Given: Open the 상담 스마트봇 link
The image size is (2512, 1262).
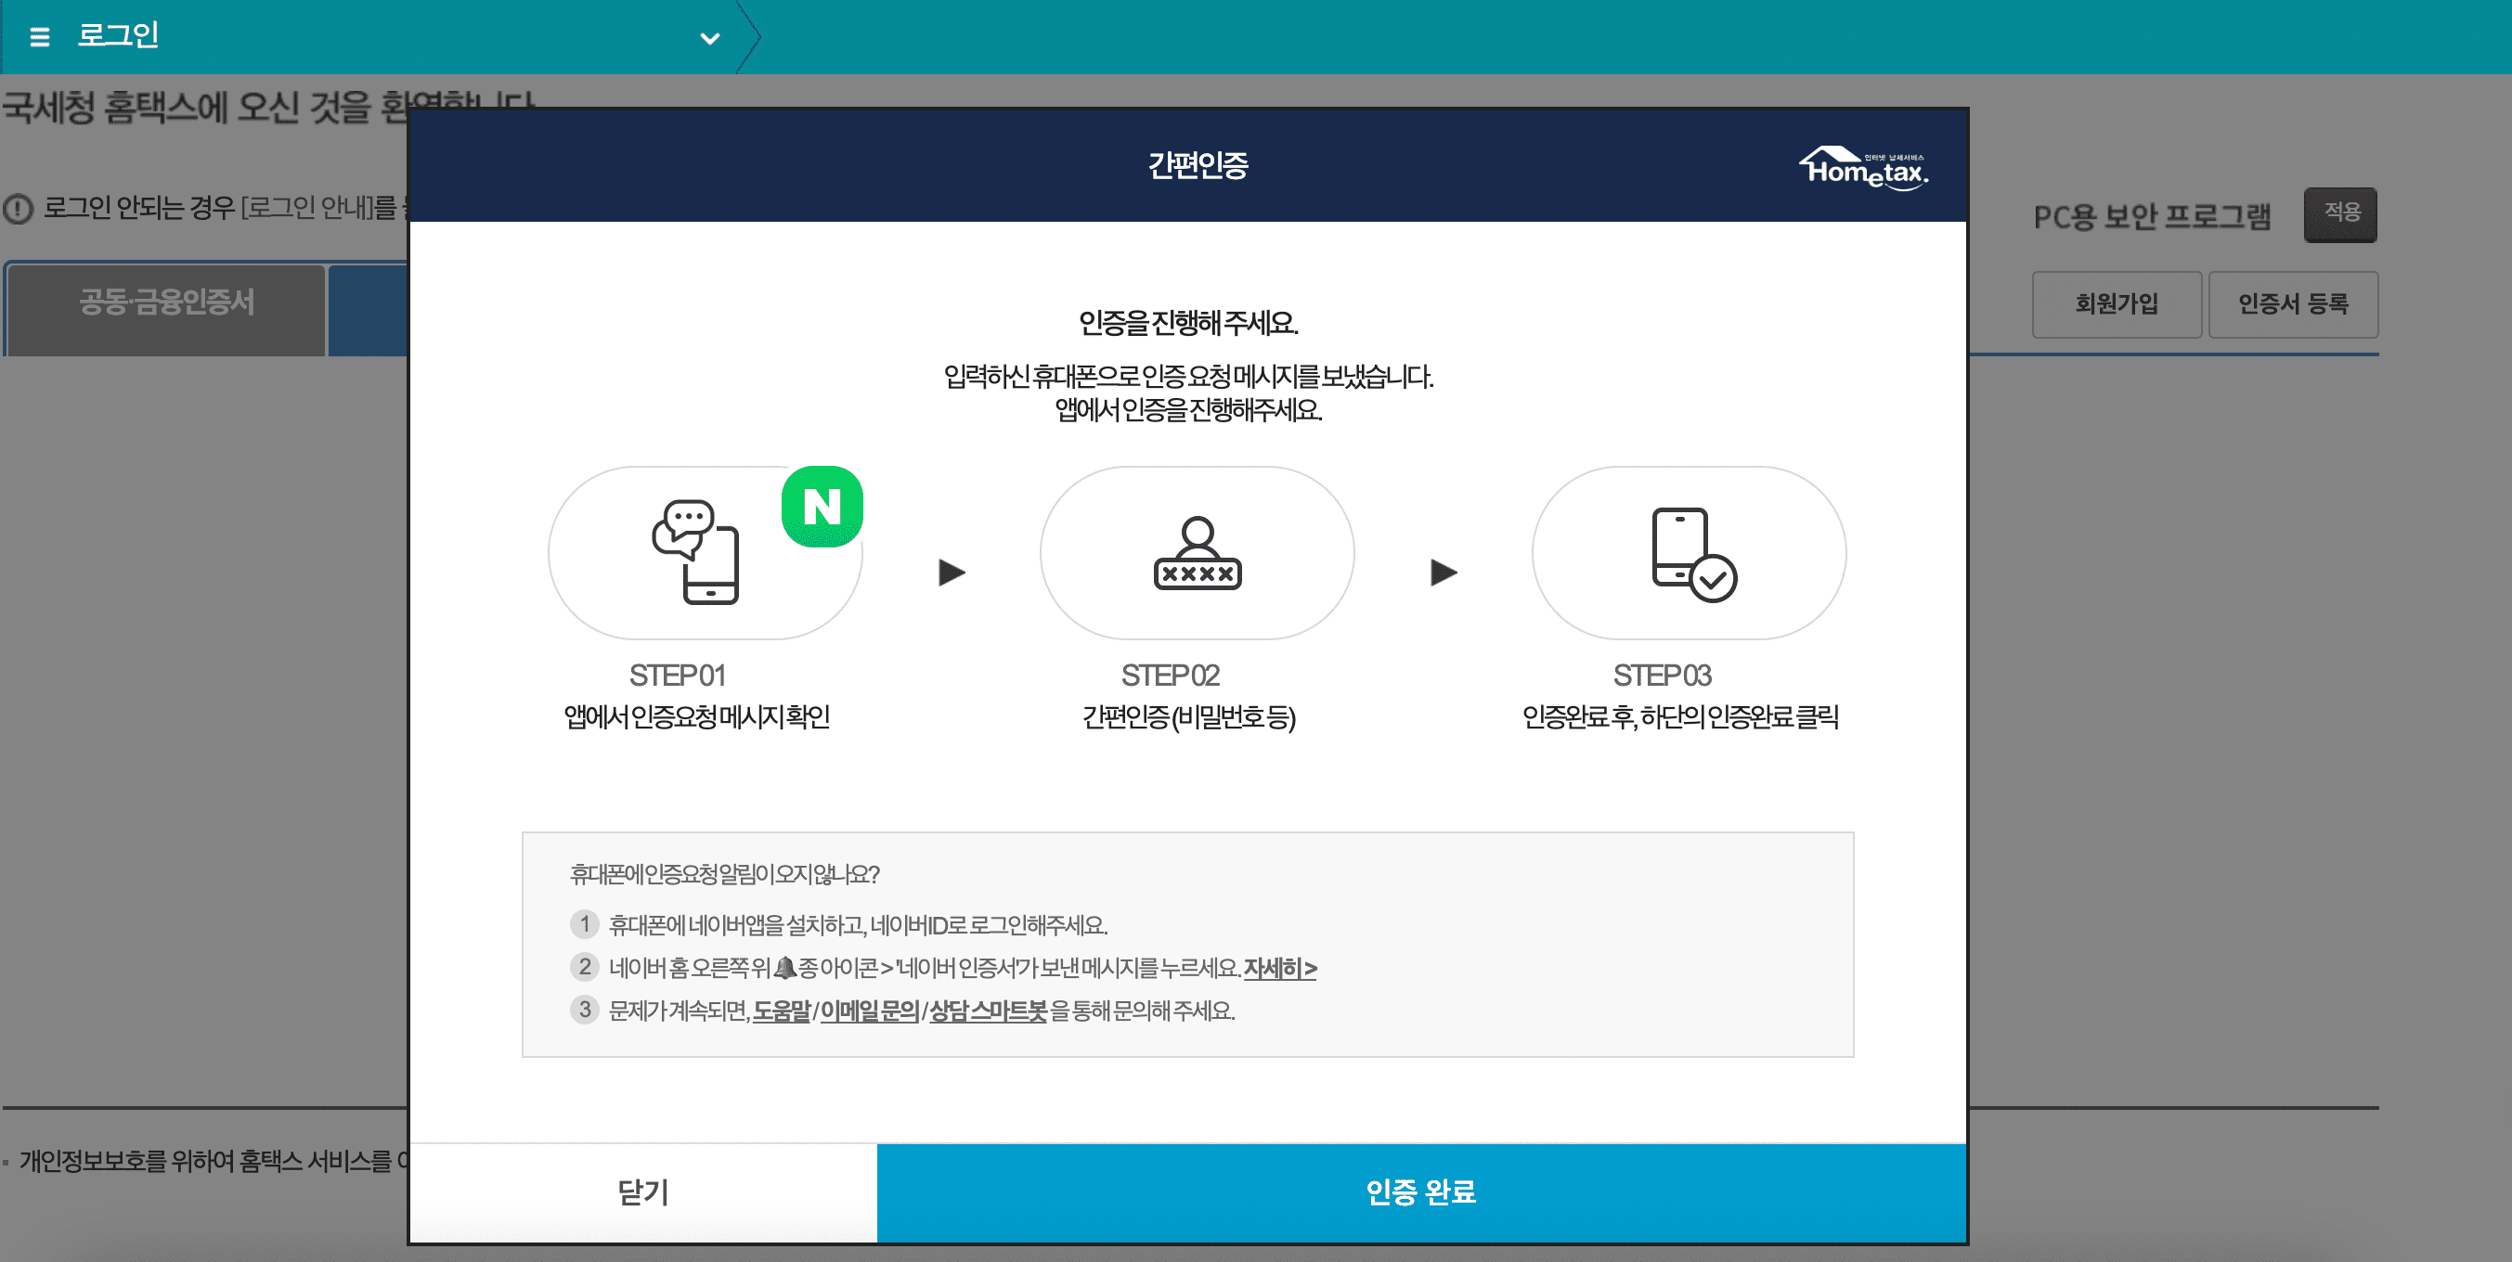Looking at the screenshot, I should [987, 1011].
